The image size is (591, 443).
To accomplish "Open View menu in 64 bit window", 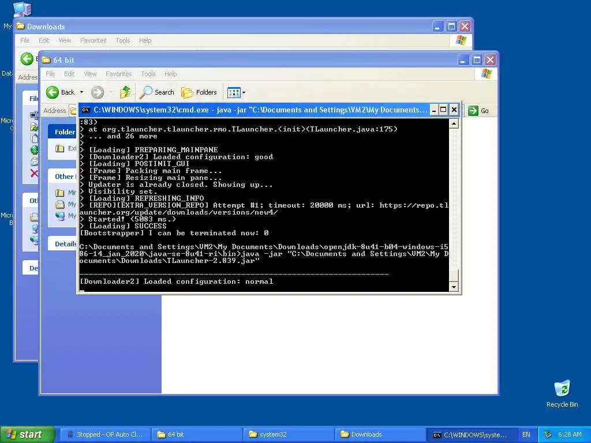I will (x=90, y=74).
